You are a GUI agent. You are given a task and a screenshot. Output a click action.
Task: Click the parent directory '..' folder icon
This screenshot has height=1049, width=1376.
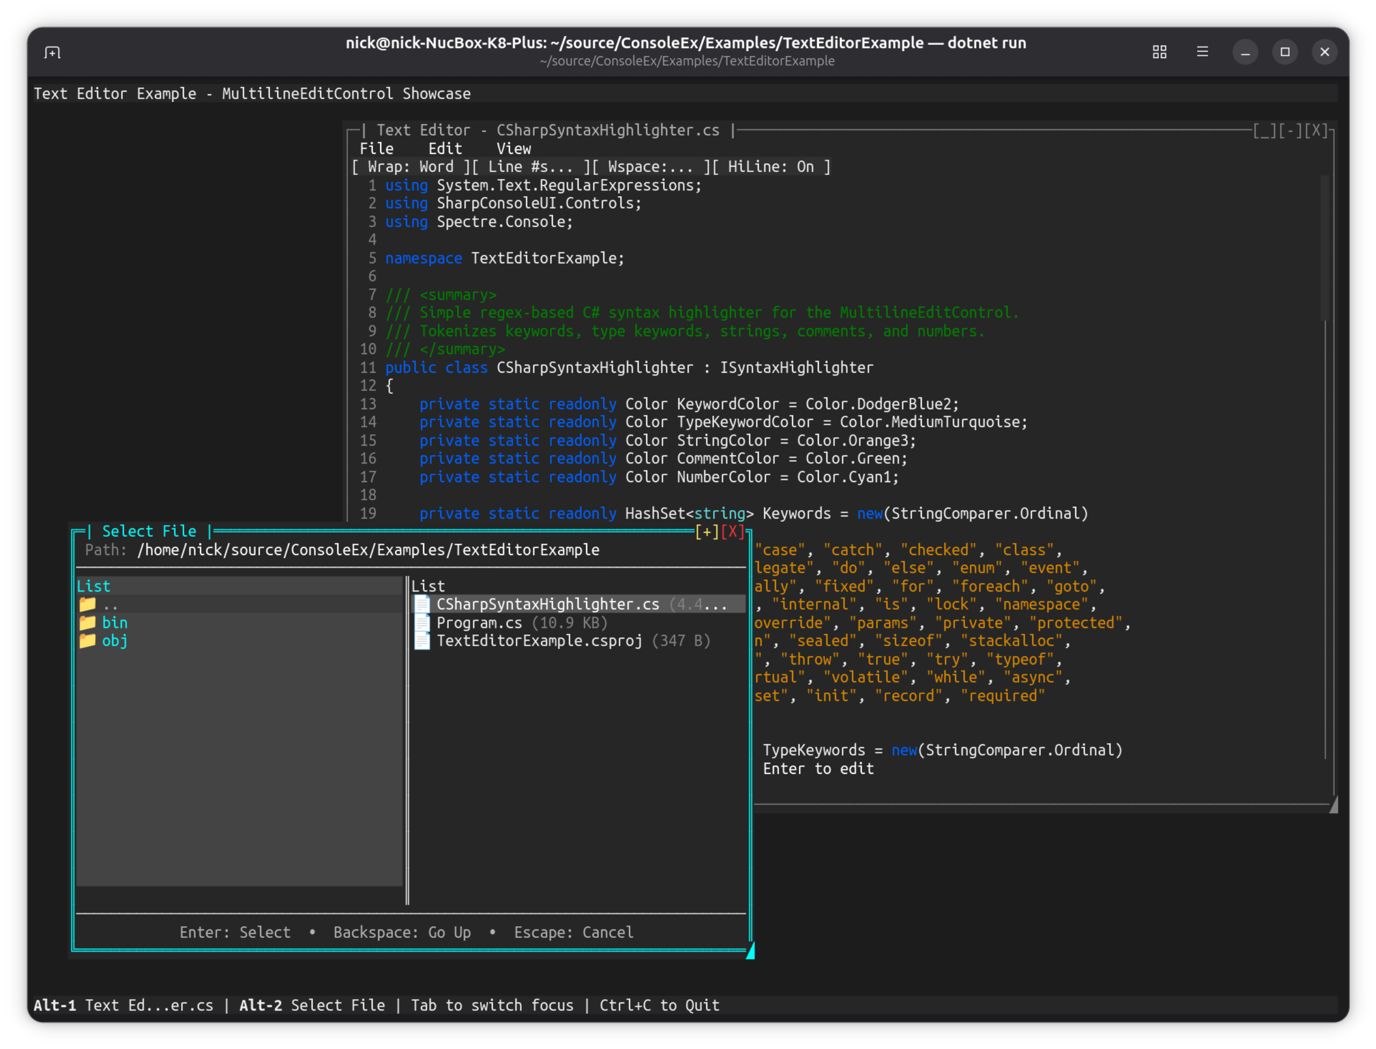89,604
